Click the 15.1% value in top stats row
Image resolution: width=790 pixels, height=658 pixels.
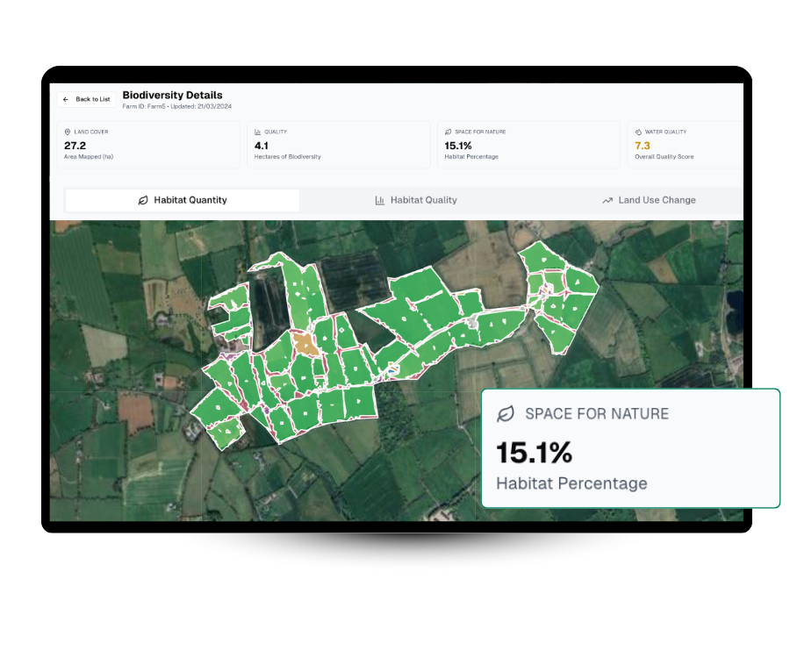(x=458, y=146)
